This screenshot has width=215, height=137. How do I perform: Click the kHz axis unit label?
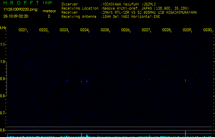3,28
